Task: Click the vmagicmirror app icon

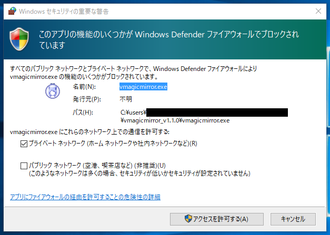Action: click(53, 91)
